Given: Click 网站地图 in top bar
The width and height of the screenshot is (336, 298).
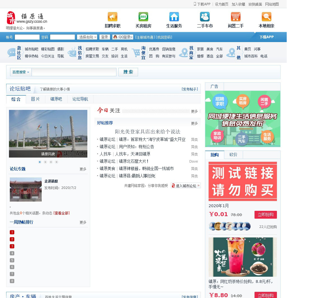Looking at the screenshot, I should (x=272, y=4).
